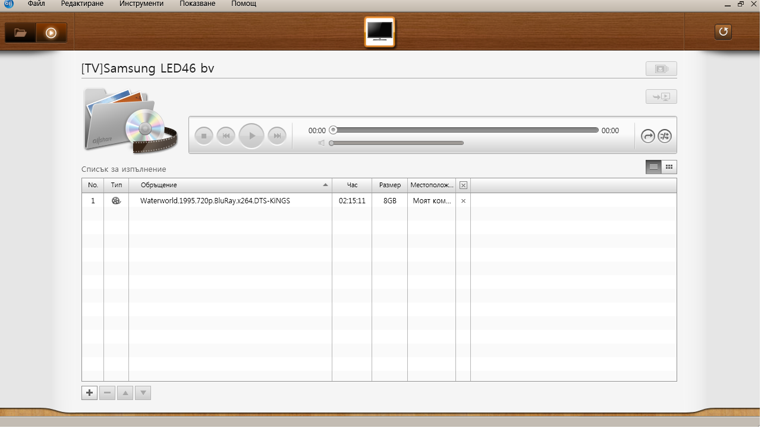Click the AllShare media folder thumbnail
Image resolution: width=761 pixels, height=428 pixels.
click(130, 120)
